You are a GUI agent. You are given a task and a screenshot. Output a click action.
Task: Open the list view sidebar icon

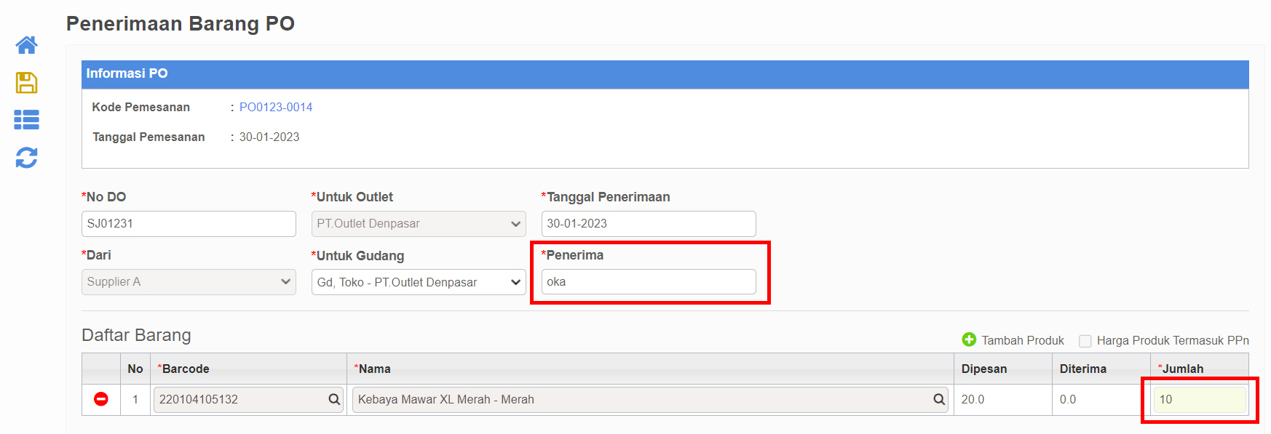tap(27, 120)
